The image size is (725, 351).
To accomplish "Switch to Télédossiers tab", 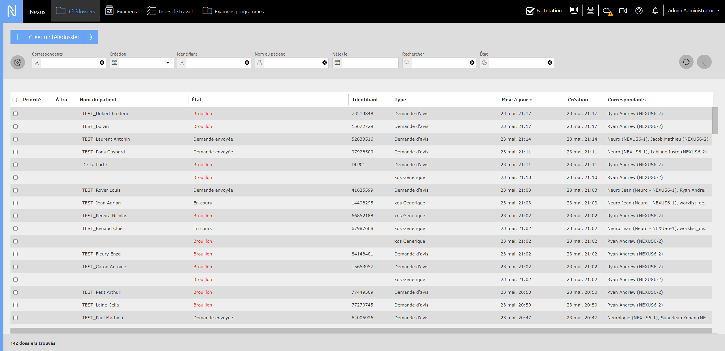I will (75, 11).
